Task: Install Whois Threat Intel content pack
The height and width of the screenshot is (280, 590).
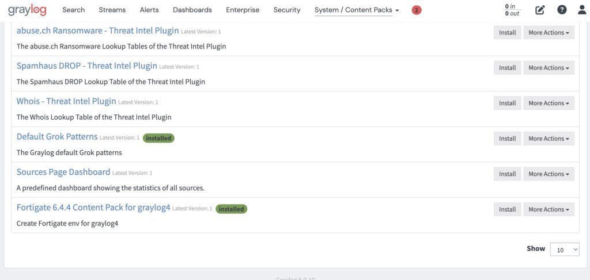Action: tap(507, 103)
